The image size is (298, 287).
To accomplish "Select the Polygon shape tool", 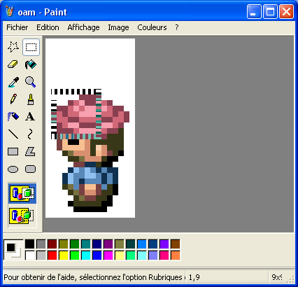I will (x=31, y=151).
